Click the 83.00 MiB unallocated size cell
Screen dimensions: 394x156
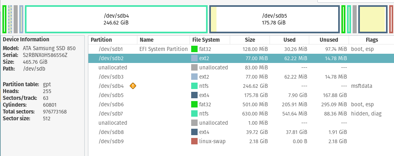[256, 67]
